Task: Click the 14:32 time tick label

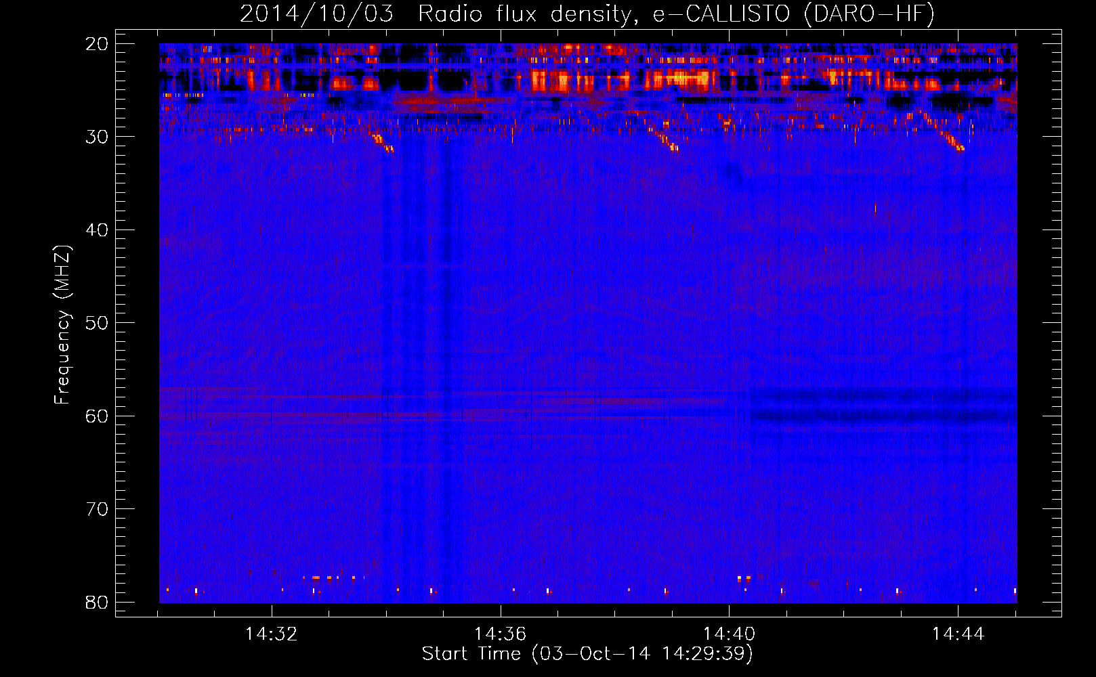Action: coord(272,634)
